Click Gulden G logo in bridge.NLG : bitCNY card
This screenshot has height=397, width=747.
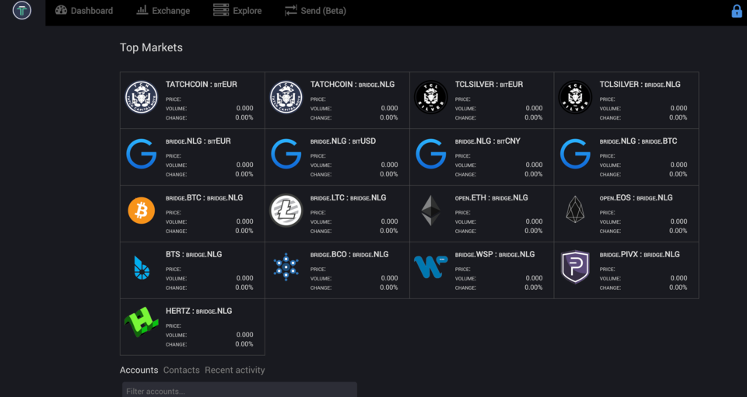(430, 154)
